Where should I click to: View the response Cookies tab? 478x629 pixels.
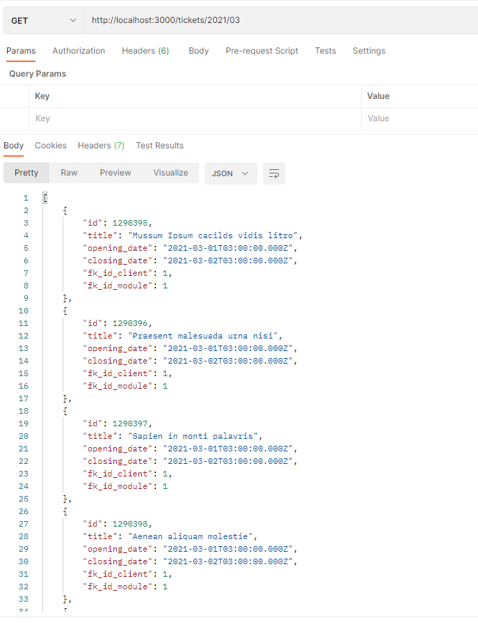pyautogui.click(x=51, y=145)
